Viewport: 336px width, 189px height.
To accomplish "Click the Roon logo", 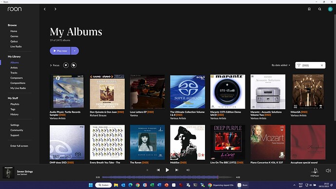I will click(15, 9).
